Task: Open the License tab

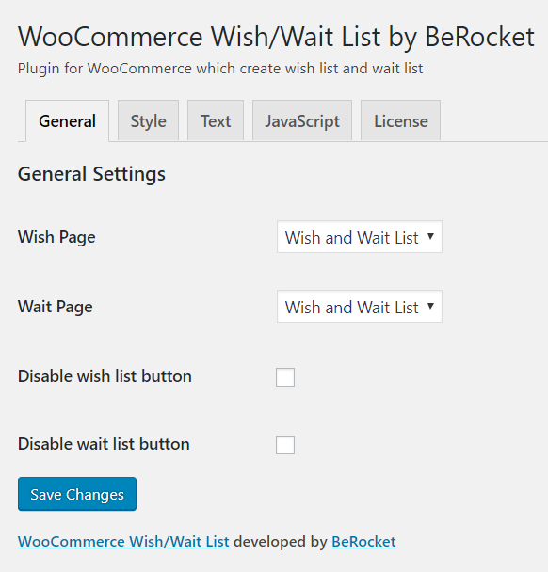Action: pyautogui.click(x=400, y=120)
